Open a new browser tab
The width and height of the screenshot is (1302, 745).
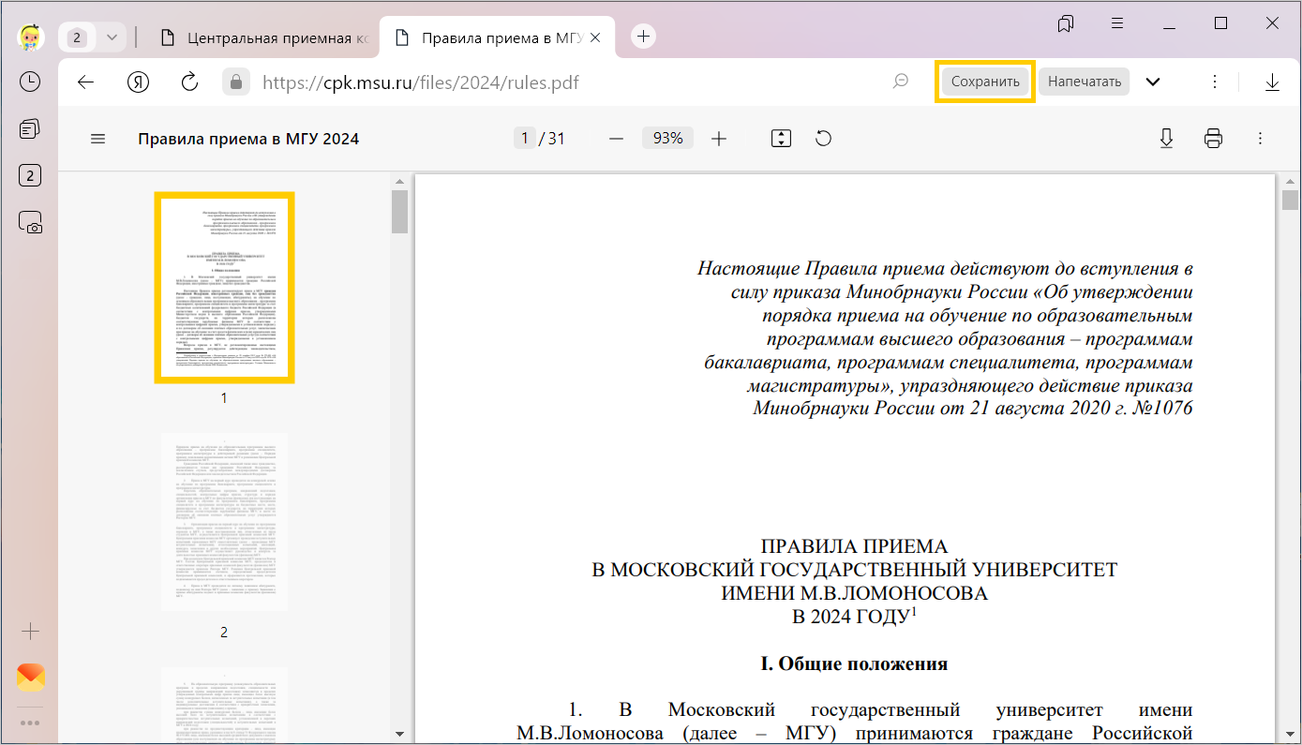643,37
